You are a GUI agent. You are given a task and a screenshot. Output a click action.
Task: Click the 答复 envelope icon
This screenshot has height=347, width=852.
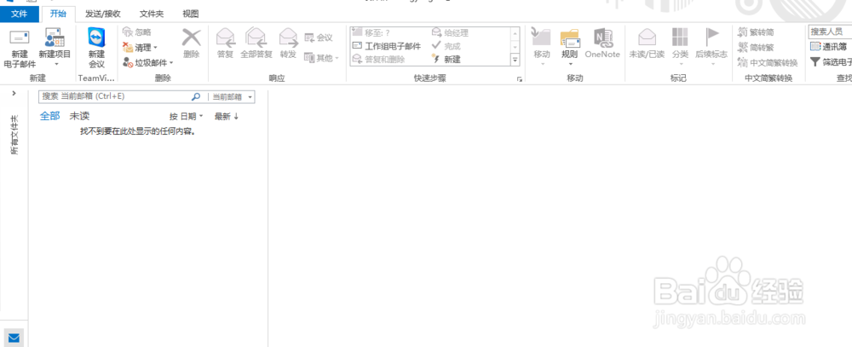click(226, 38)
